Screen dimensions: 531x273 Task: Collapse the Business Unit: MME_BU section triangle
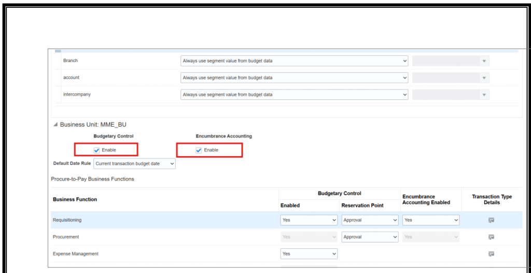point(55,125)
